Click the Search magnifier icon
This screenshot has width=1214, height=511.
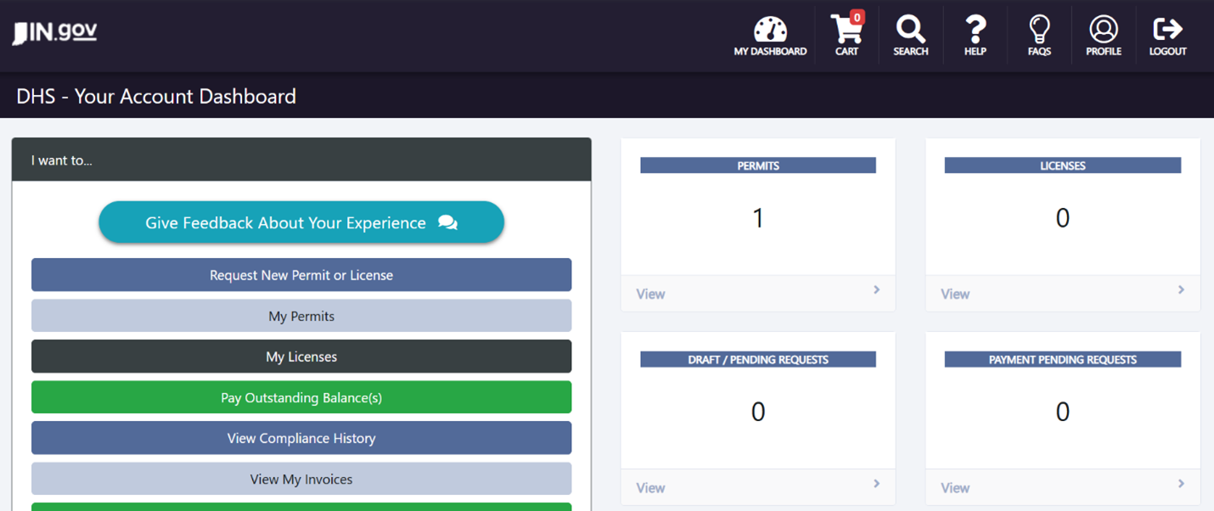click(x=910, y=30)
